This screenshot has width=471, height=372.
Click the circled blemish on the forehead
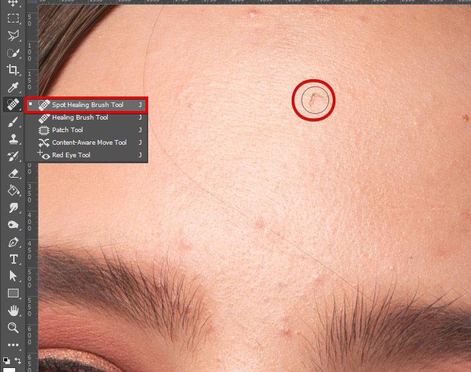tap(314, 100)
